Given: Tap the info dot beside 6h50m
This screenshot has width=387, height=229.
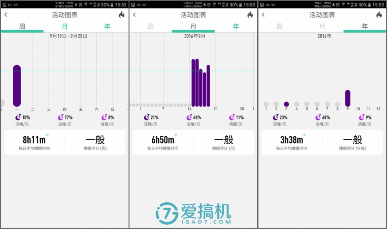Looking at the screenshot, I should (x=176, y=135).
